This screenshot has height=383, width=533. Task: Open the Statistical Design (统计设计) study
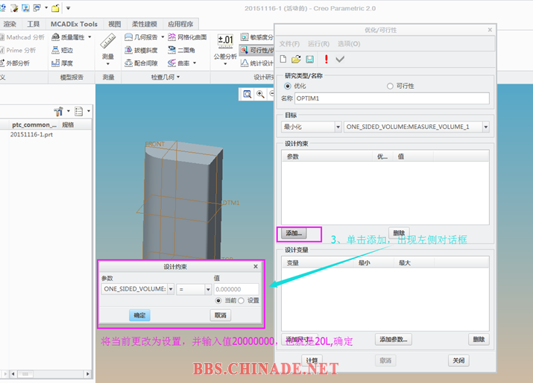click(x=256, y=63)
